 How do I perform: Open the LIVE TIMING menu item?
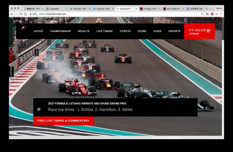105,31
